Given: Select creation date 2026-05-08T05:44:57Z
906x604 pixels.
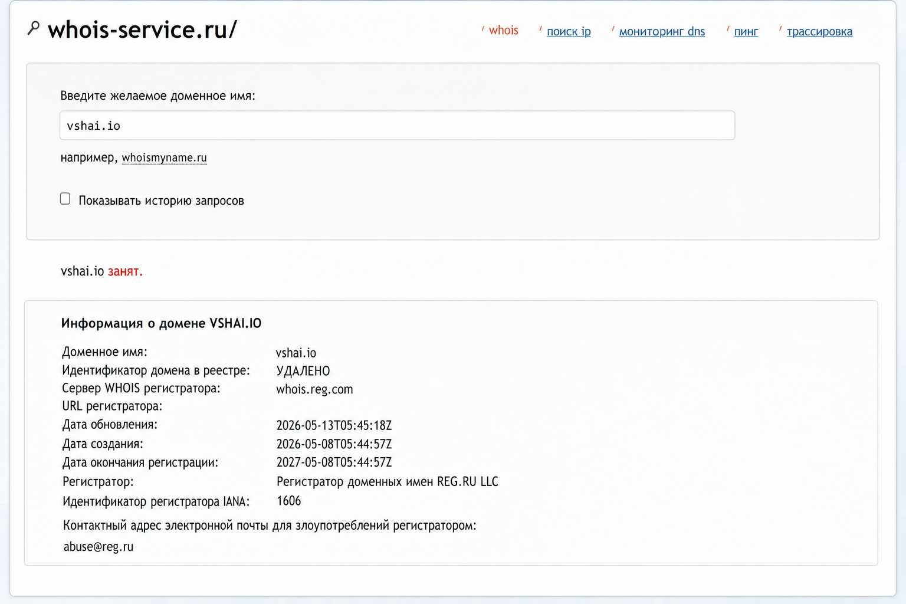Looking at the screenshot, I should pyautogui.click(x=334, y=444).
